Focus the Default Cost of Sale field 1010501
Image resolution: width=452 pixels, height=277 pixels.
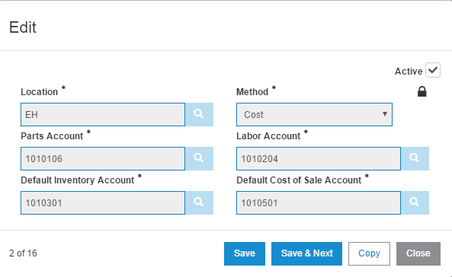[319, 202]
